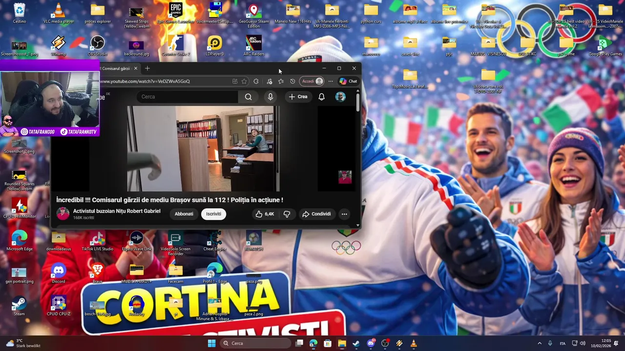Screen dimensions: 625x351
Task: Select the Cestino recycle bin icon
Action: [20, 14]
